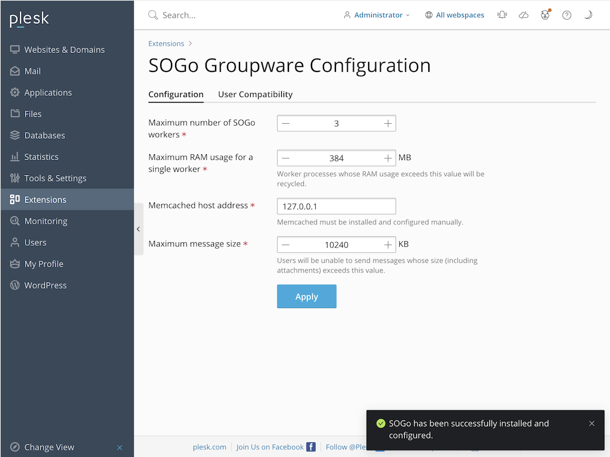Open the help question mark icon
Image resolution: width=610 pixels, height=457 pixels.
(567, 15)
